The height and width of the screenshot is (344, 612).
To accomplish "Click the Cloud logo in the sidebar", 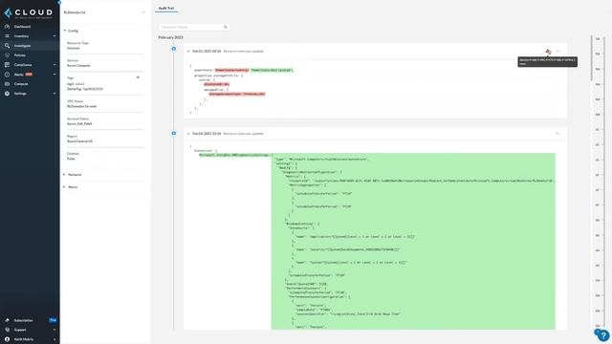I will point(28,12).
